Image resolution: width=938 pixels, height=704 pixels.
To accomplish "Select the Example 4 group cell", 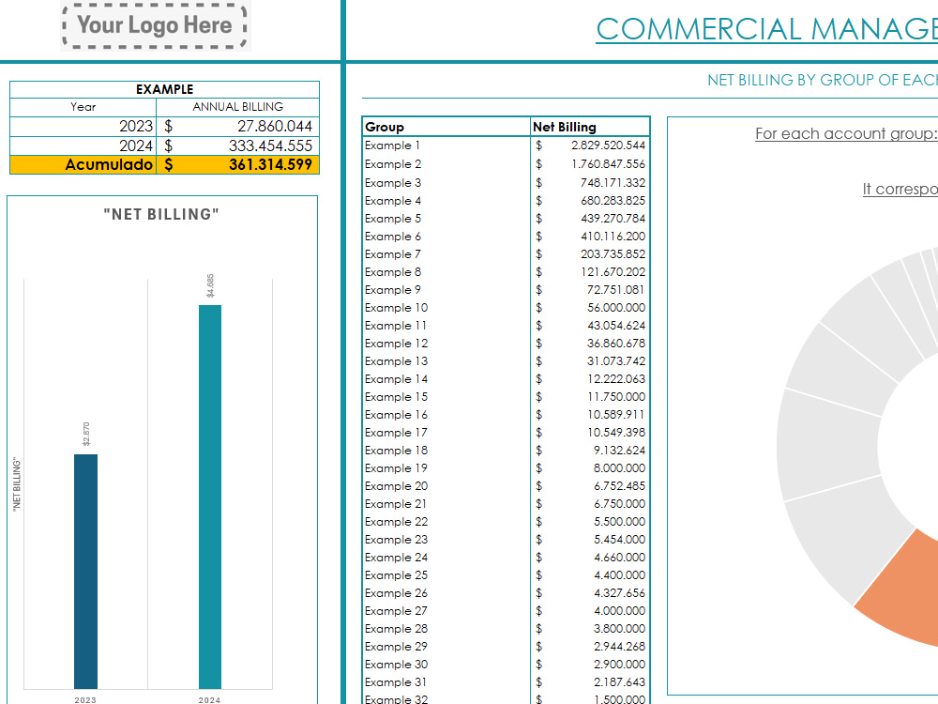I will 446,201.
